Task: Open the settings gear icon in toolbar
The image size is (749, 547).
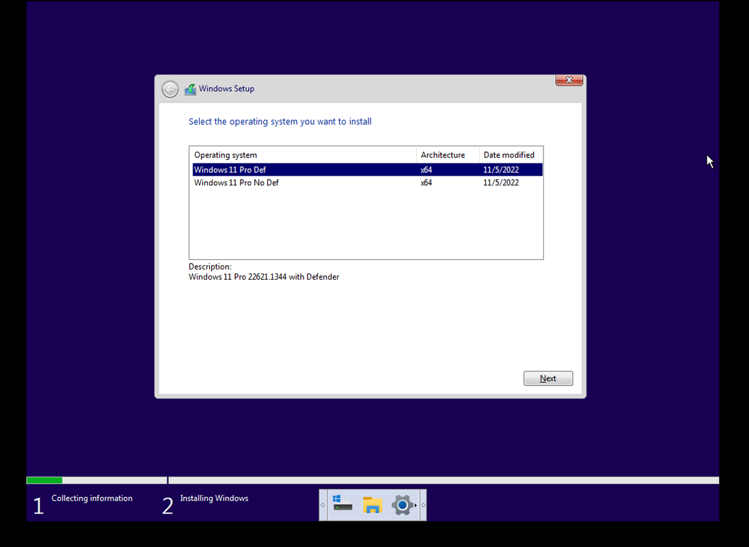Action: coord(402,505)
